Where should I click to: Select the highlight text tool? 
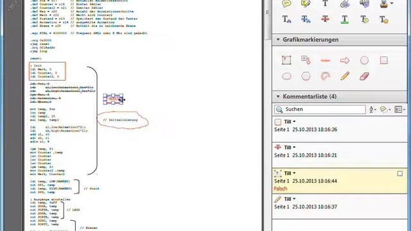306,4
